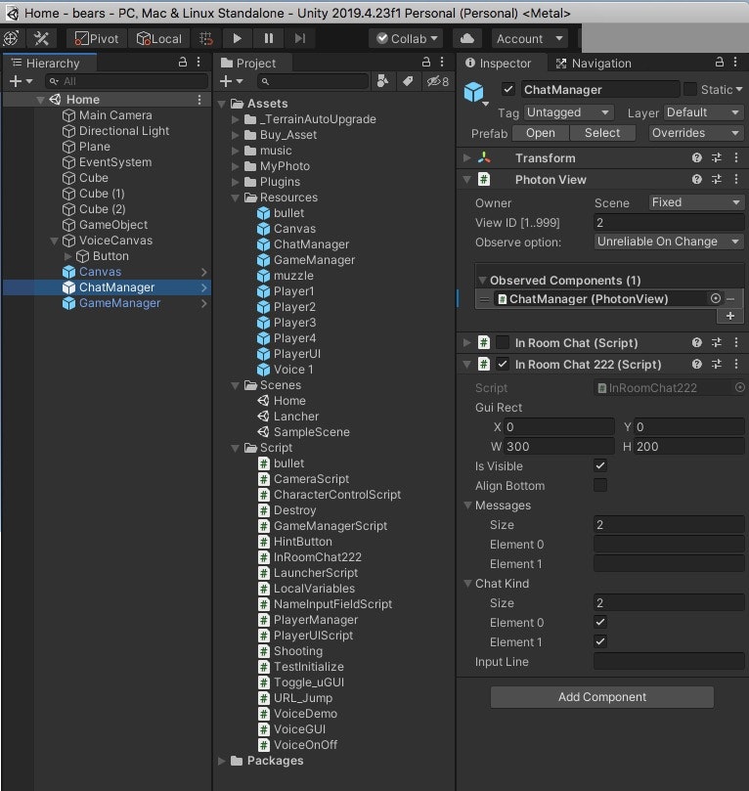749x791 pixels.
Task: Click the View ID input field
Action: coord(669,223)
